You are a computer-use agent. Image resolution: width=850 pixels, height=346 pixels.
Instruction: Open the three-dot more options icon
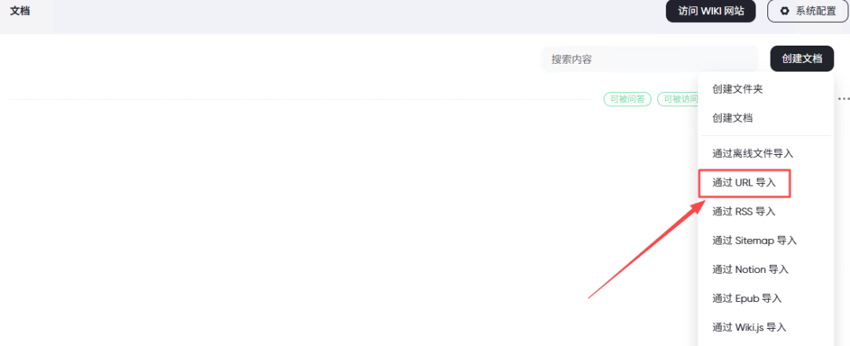[844, 99]
